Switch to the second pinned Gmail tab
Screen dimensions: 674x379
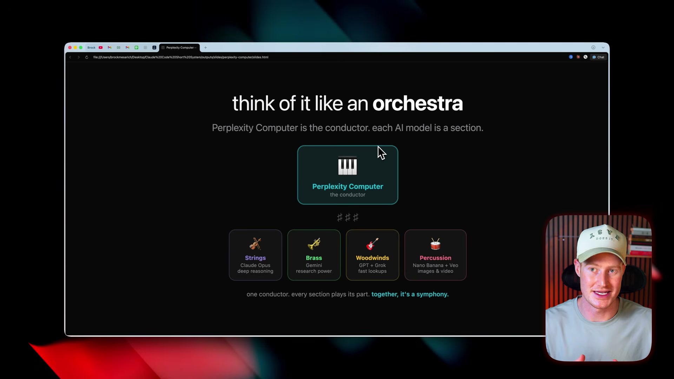click(127, 48)
